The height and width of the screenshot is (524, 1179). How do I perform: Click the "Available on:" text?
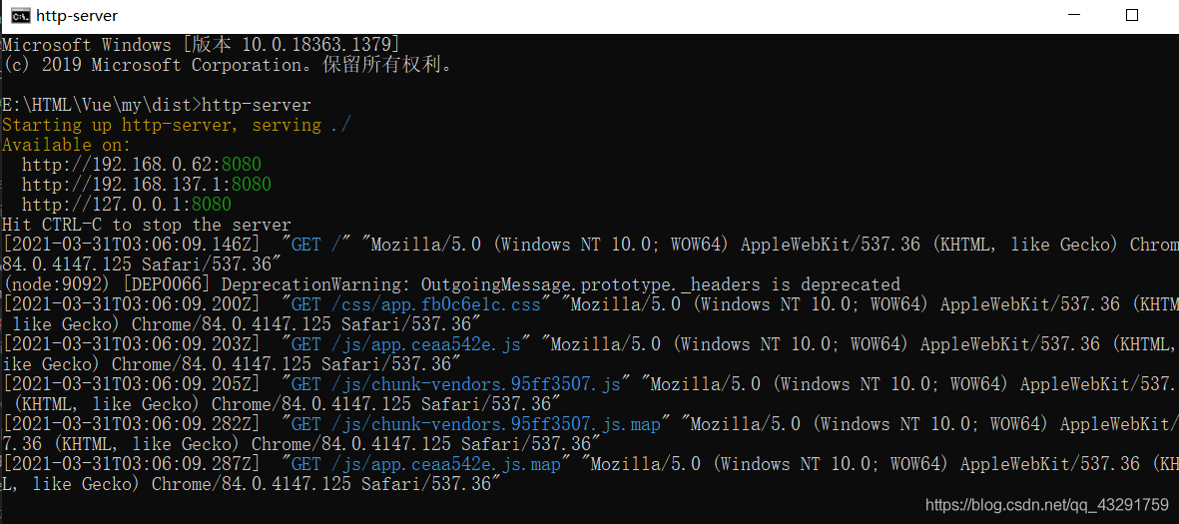click(67, 145)
